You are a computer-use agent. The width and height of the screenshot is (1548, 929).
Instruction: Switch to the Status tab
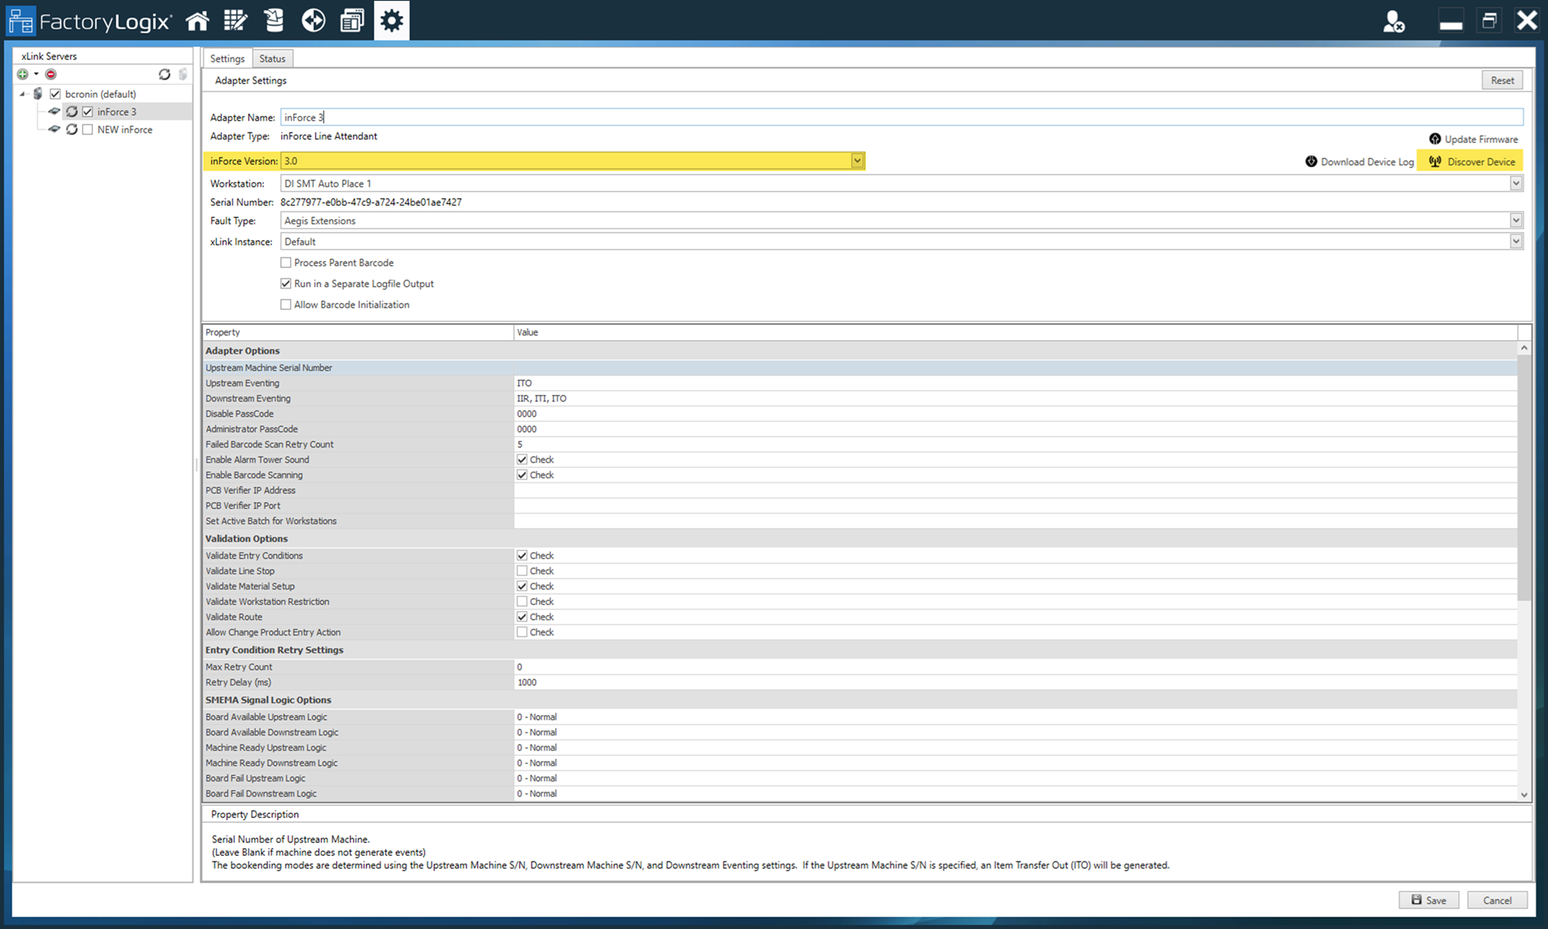point(272,59)
